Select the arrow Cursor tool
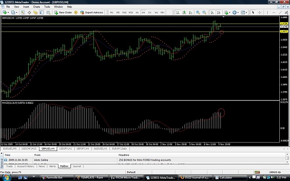 point(253,12)
